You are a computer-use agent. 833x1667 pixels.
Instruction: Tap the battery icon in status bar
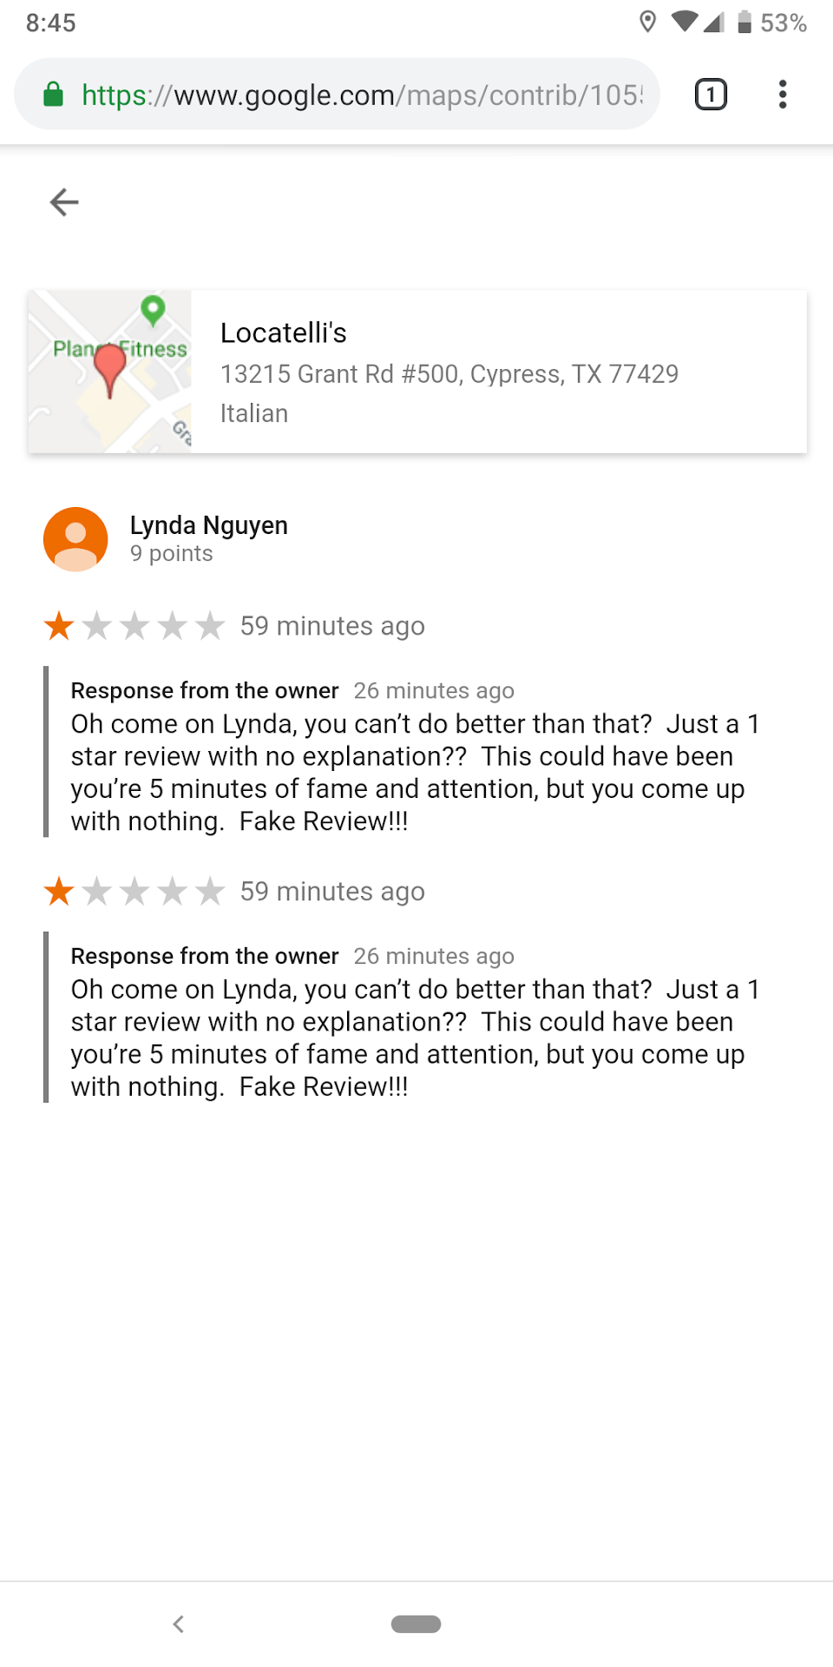coord(744,22)
